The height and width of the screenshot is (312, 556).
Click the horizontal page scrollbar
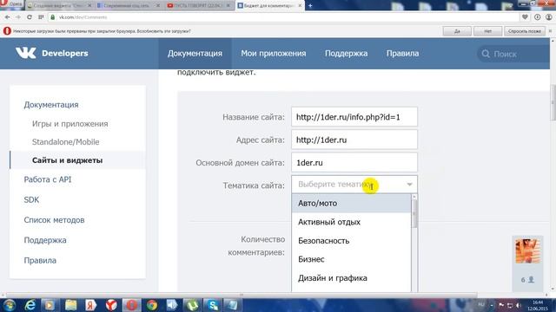pos(242,295)
